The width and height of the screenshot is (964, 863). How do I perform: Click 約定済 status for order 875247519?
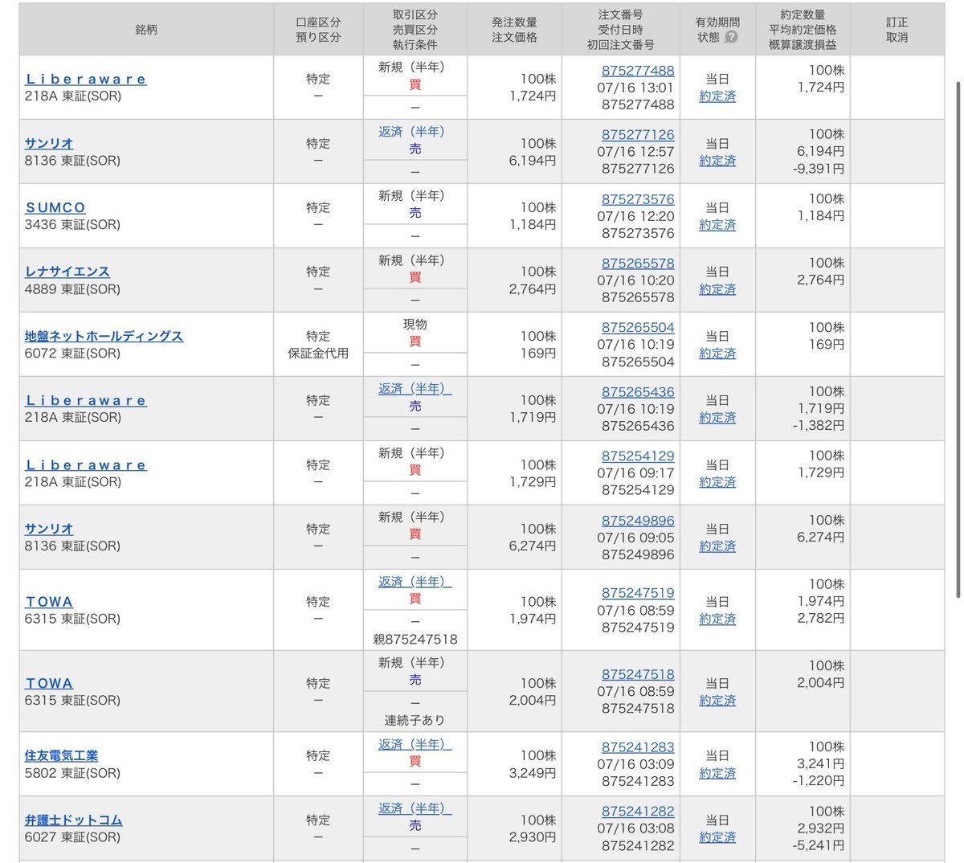[717, 620]
